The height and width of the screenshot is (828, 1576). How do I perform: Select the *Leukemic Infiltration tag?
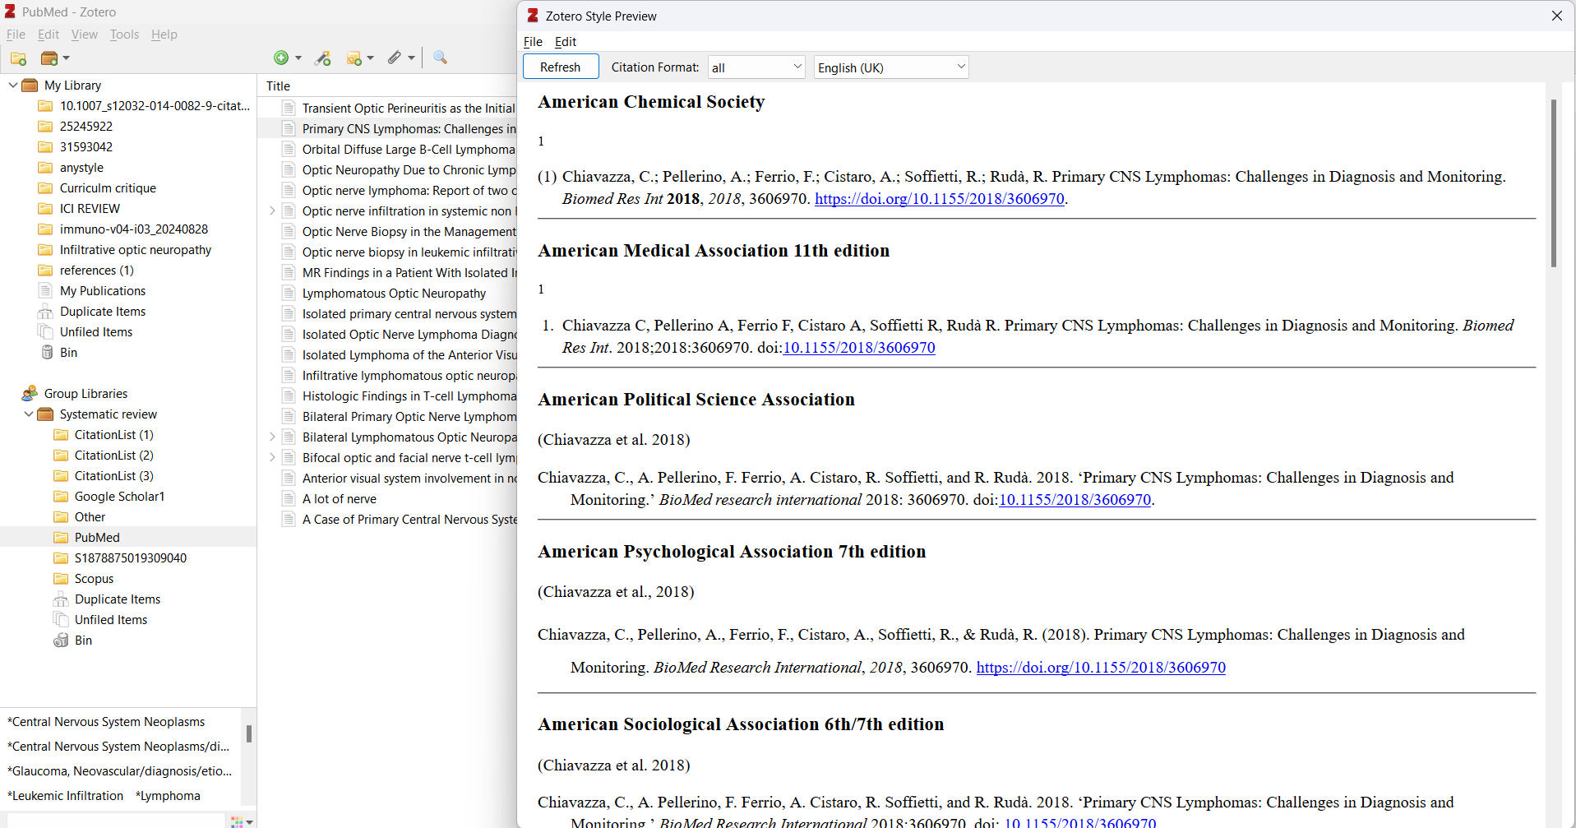(x=66, y=796)
